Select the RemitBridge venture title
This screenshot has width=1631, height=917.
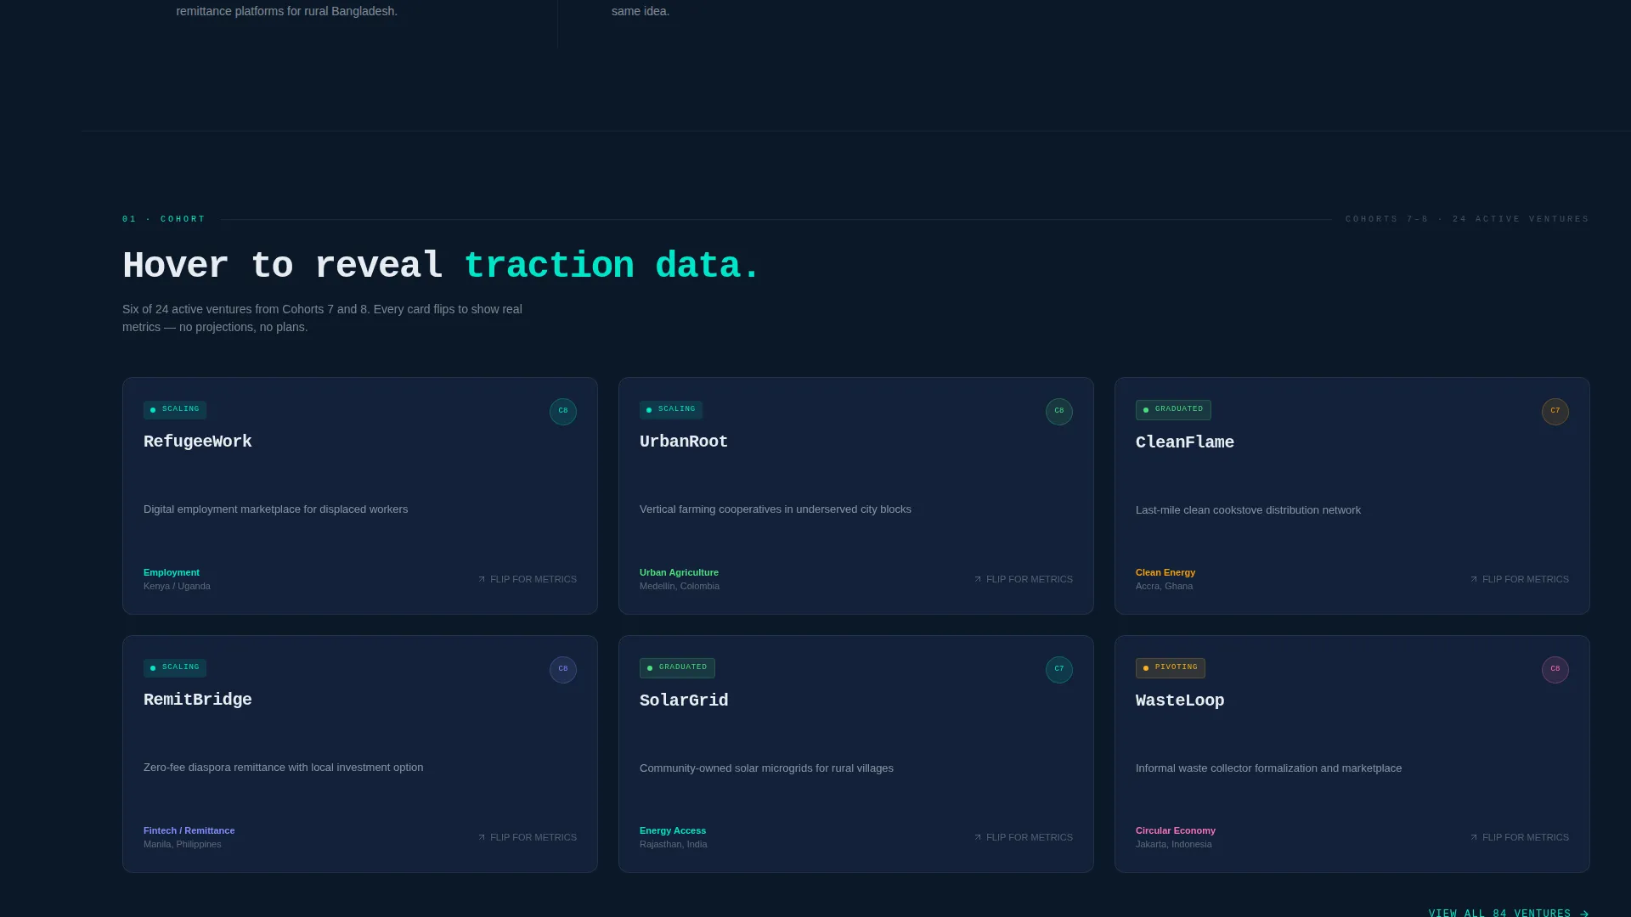(198, 700)
